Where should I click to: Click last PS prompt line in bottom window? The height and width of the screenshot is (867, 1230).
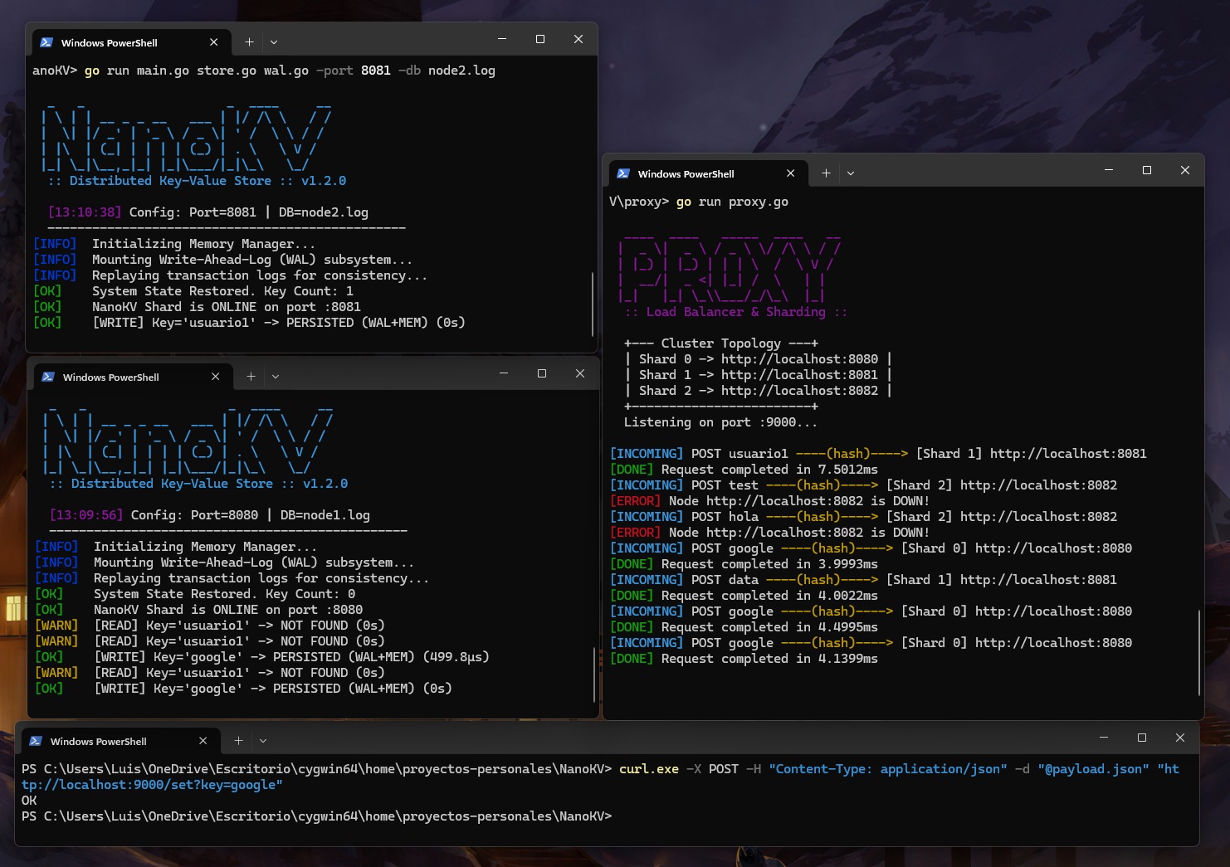[x=316, y=816]
